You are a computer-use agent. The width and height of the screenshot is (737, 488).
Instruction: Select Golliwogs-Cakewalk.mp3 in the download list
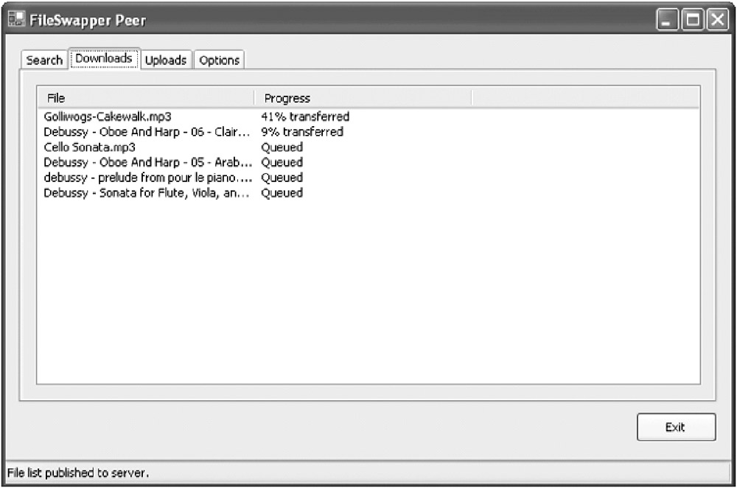pos(108,116)
